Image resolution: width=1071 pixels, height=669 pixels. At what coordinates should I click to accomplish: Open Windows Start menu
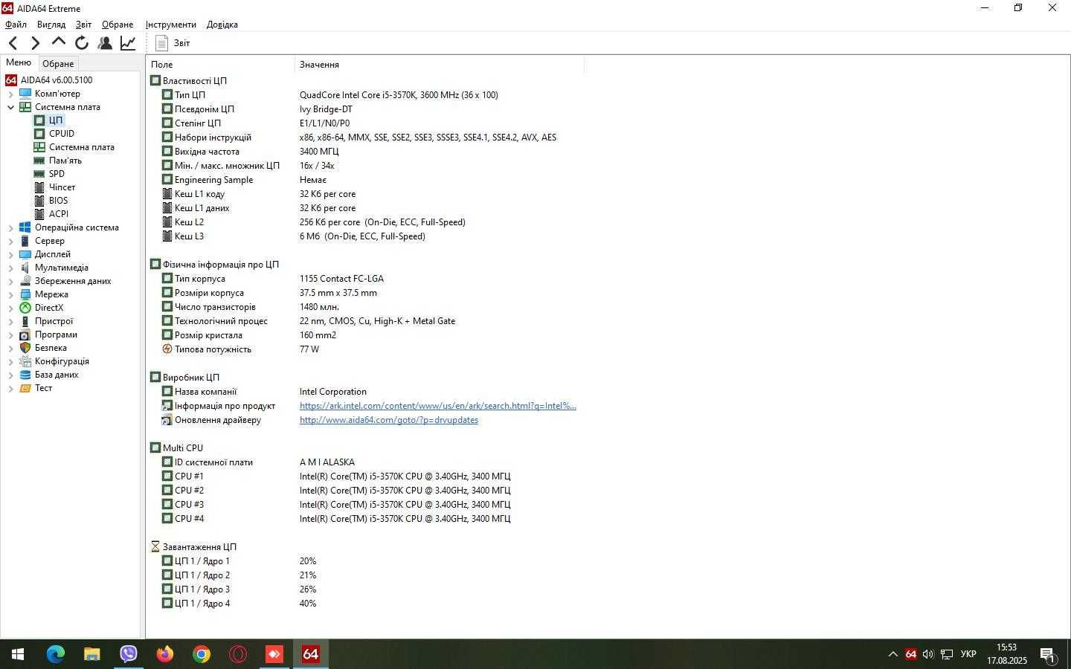point(18,654)
